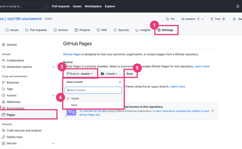Viewport: 242px width, 149px height.
Task: Click Learn more link after gh-pages text
Action: click(178, 87)
